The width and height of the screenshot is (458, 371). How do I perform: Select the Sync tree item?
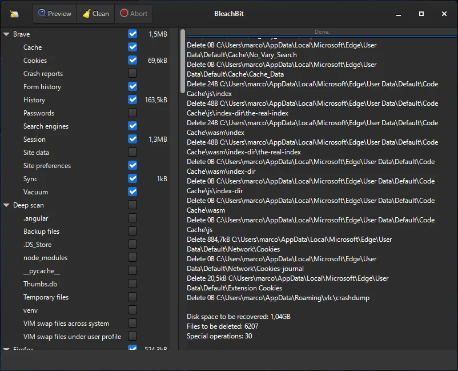(30, 179)
